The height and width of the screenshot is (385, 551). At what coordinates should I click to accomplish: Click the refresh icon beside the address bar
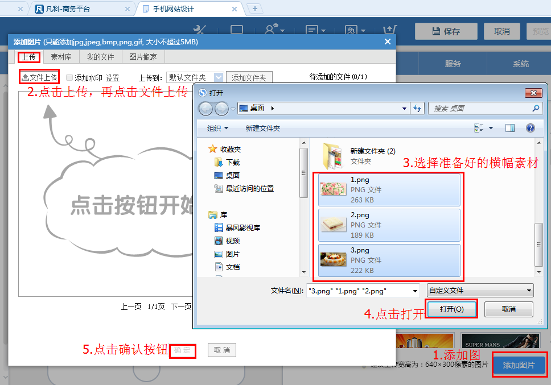(417, 109)
